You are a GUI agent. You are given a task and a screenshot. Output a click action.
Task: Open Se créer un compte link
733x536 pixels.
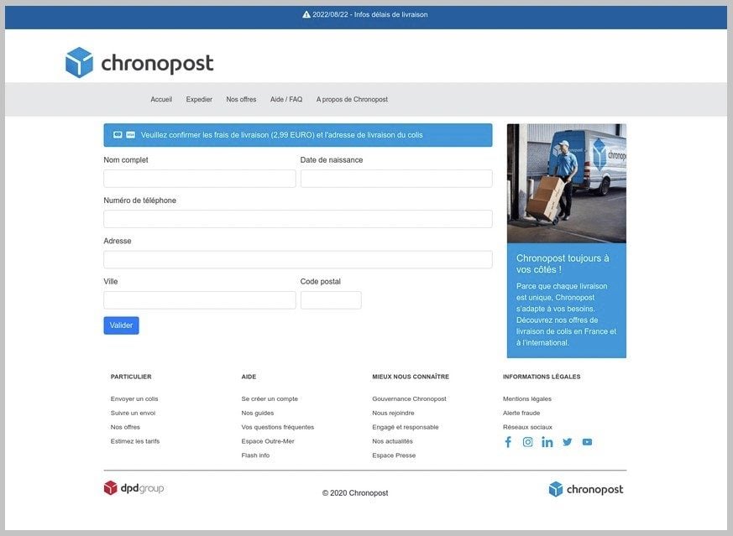click(270, 398)
